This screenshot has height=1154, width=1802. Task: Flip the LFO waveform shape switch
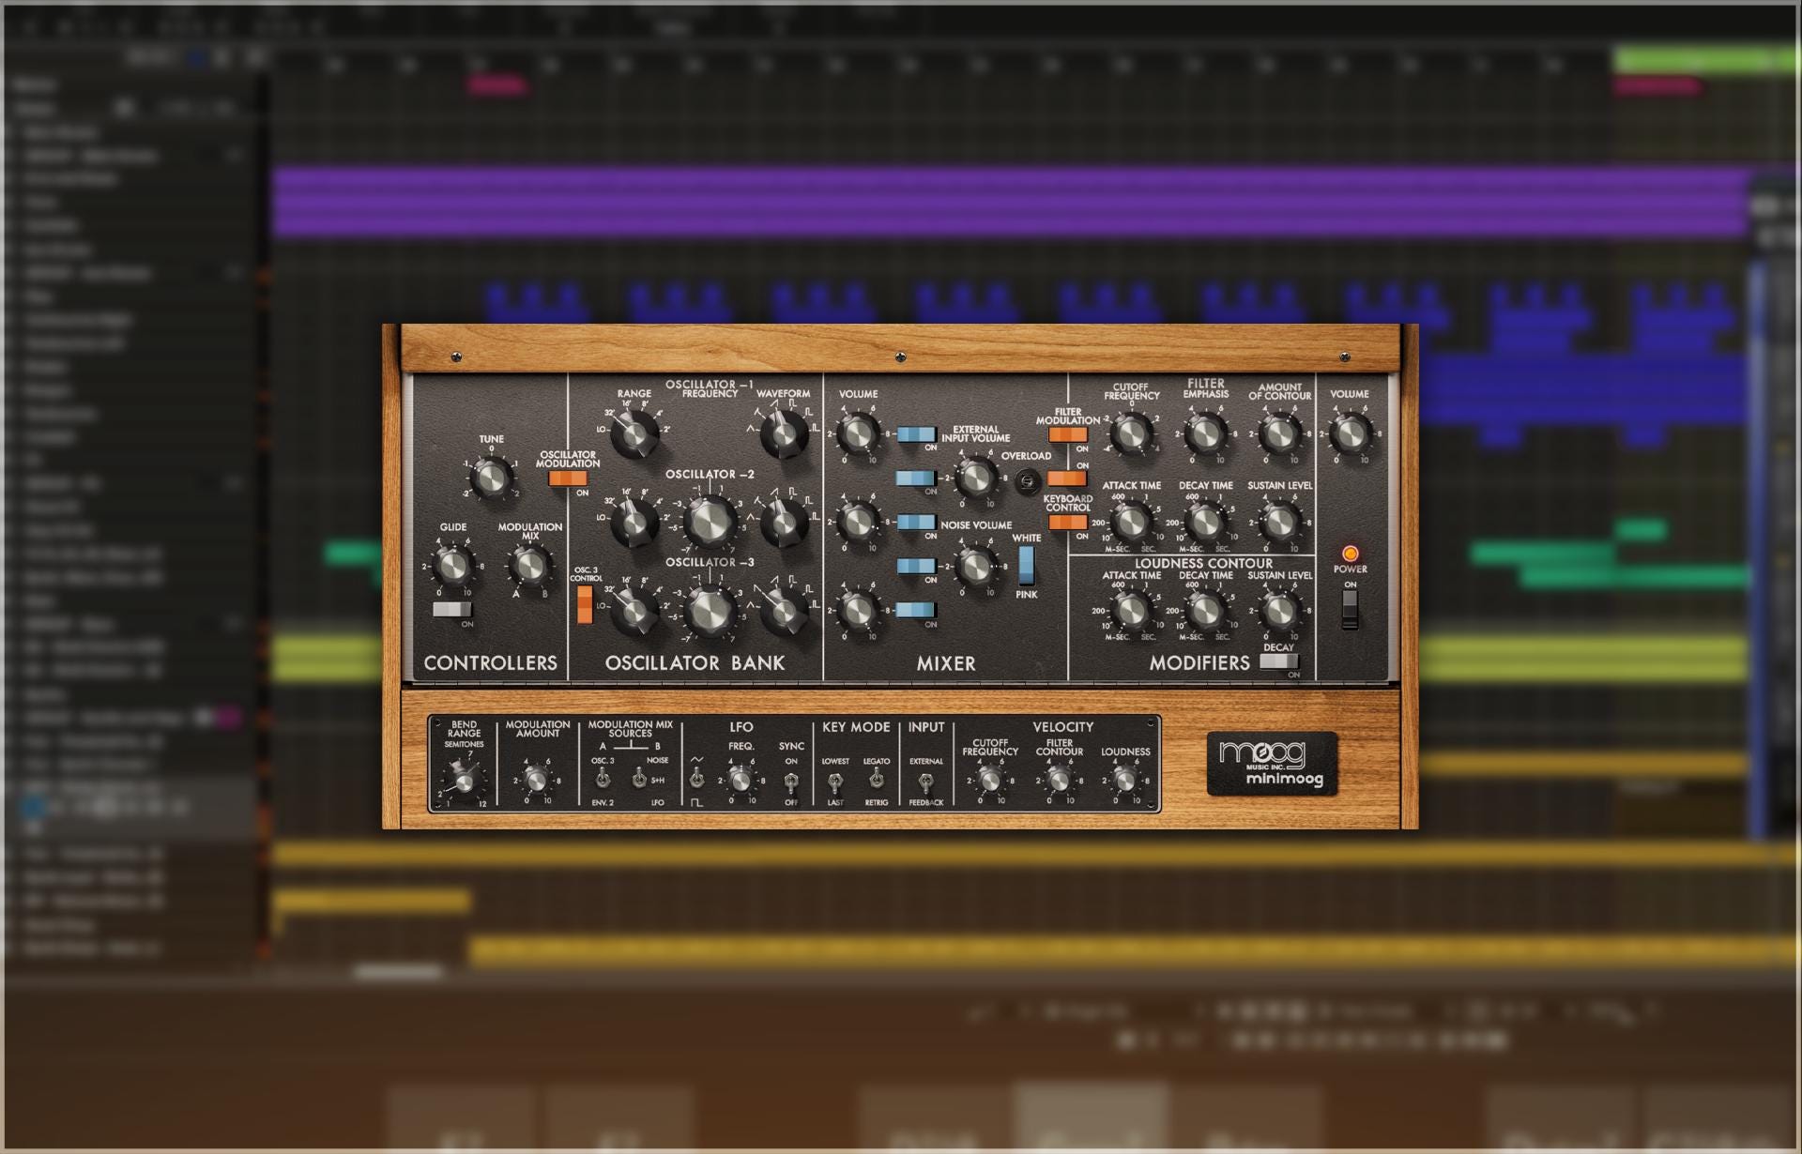(696, 780)
